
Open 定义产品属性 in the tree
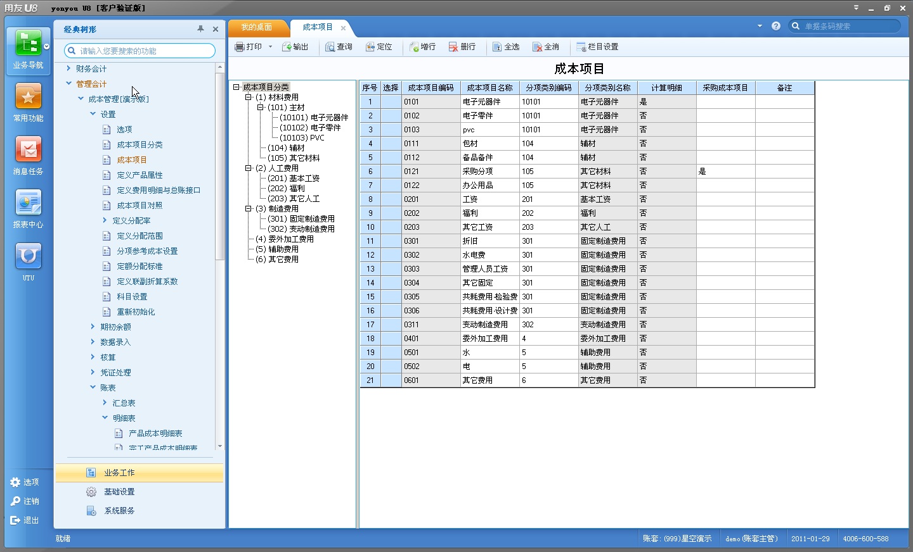(x=139, y=175)
